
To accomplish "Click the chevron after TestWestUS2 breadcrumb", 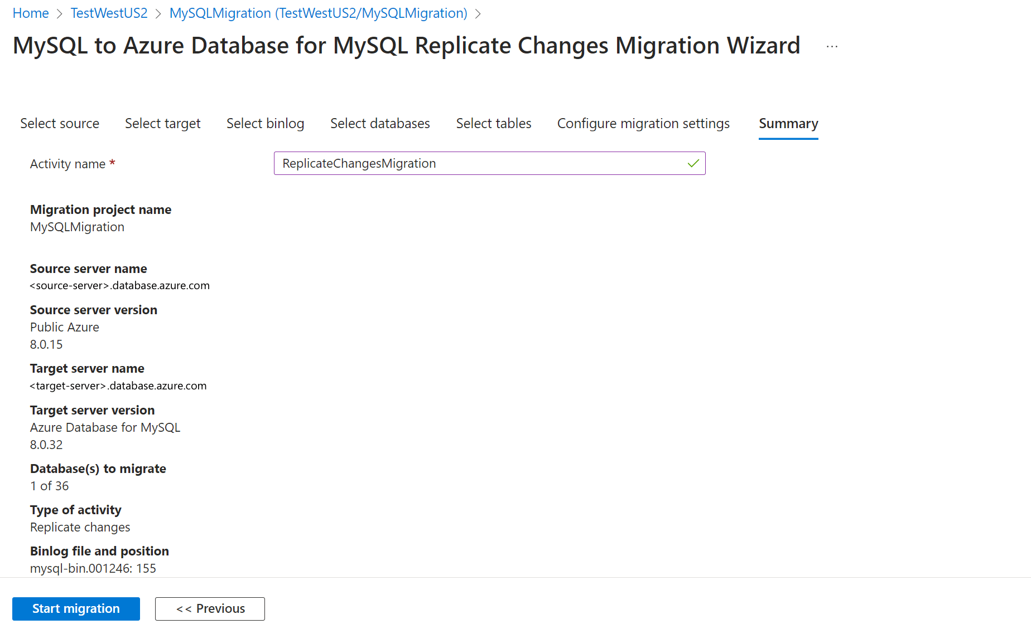I will [158, 14].
